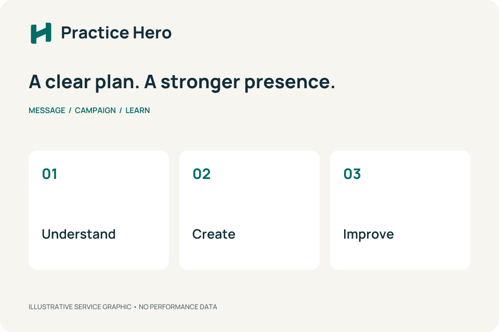Click the slash between MESSAGE and CAMPAIGN
The width and height of the screenshot is (499, 332).
[x=70, y=110]
